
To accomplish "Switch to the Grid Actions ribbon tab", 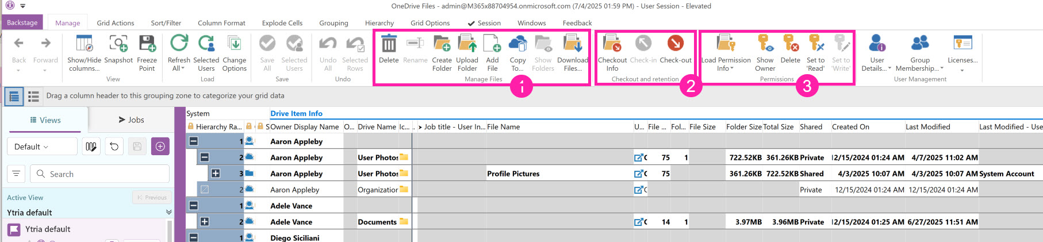I will pyautogui.click(x=115, y=23).
